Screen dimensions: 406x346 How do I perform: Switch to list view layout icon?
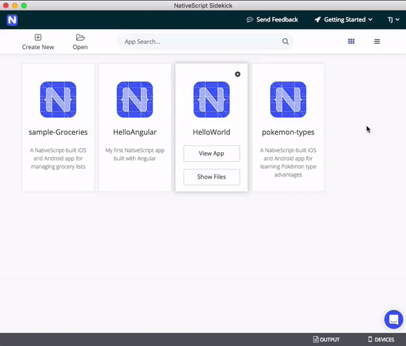click(377, 42)
